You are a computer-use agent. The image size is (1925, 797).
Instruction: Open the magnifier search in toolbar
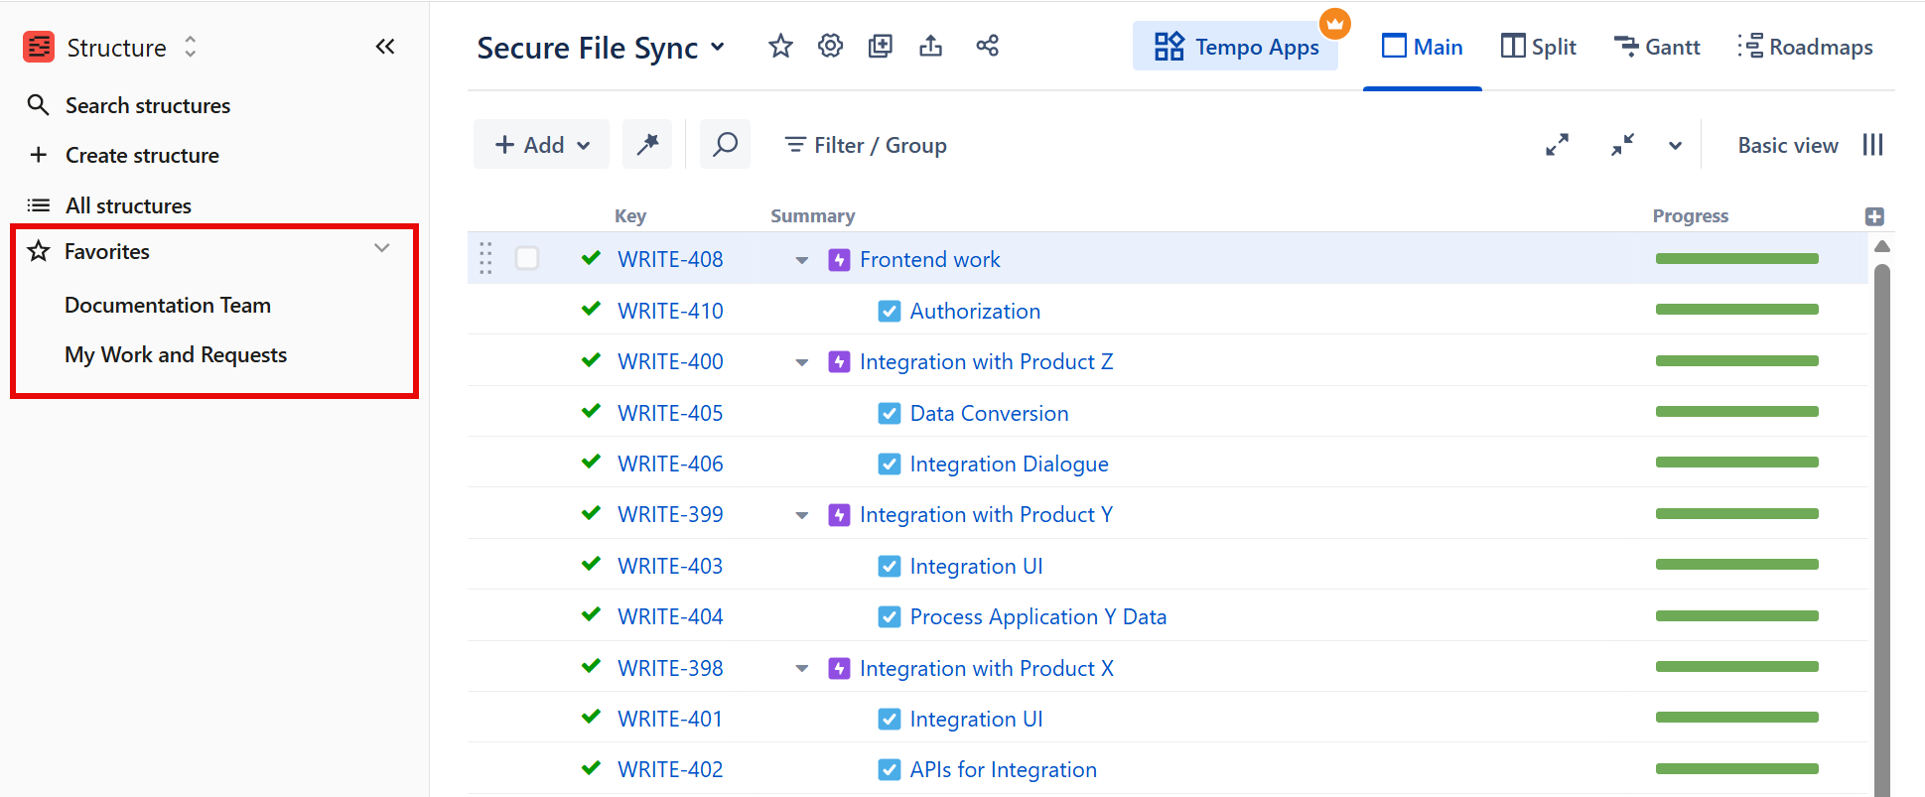coord(725,145)
